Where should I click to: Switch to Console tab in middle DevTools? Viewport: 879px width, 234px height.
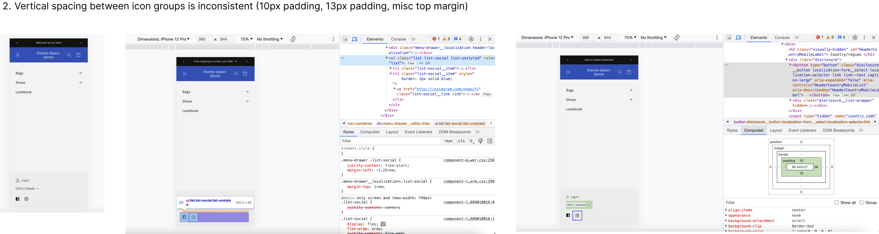[398, 39]
